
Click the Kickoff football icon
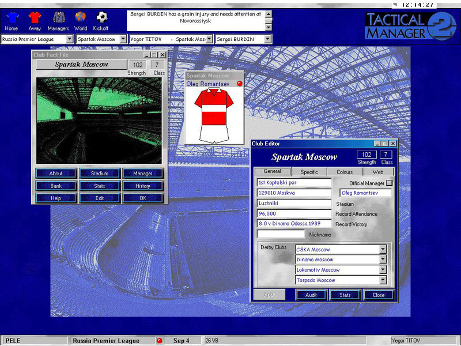click(x=101, y=17)
